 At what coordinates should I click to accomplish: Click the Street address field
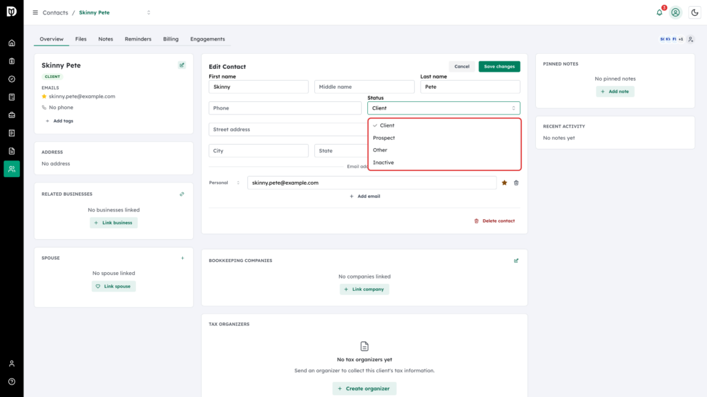tap(288, 129)
